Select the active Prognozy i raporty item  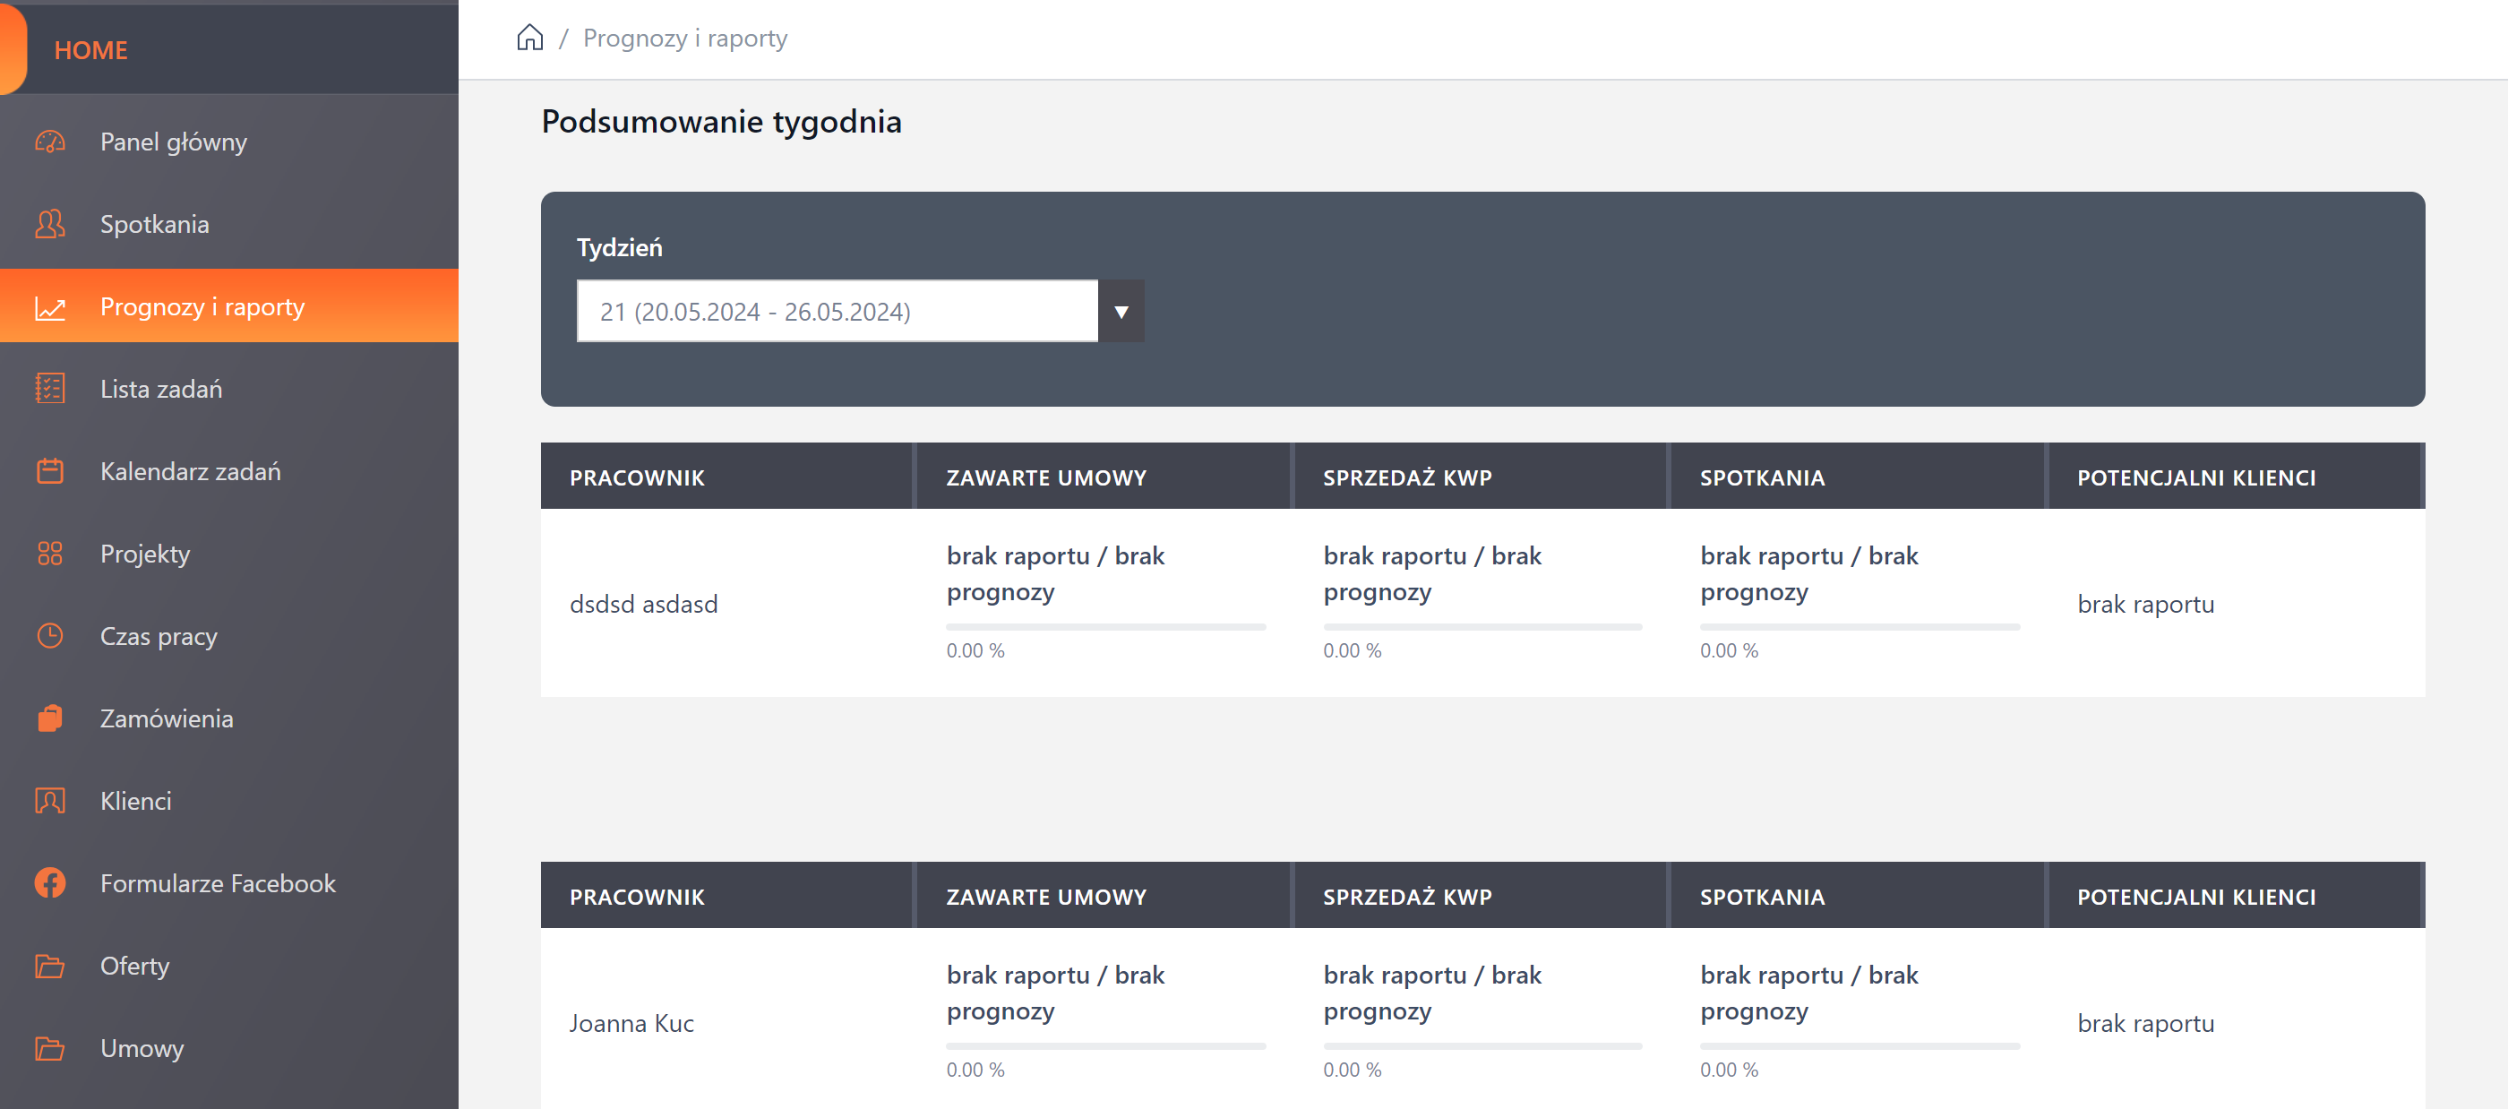(202, 306)
